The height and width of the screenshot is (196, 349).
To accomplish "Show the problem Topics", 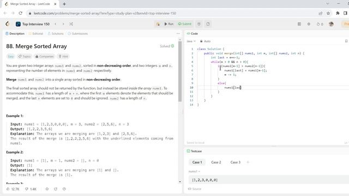I will [x=24, y=57].
